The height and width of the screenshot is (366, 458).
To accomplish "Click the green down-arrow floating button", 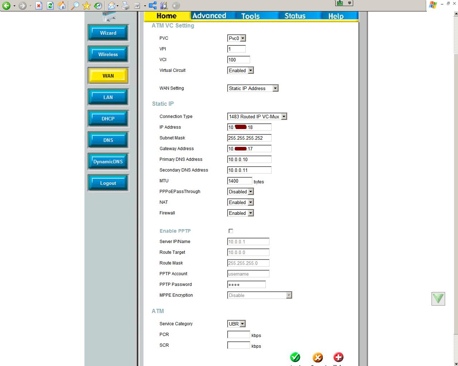I will pyautogui.click(x=438, y=298).
